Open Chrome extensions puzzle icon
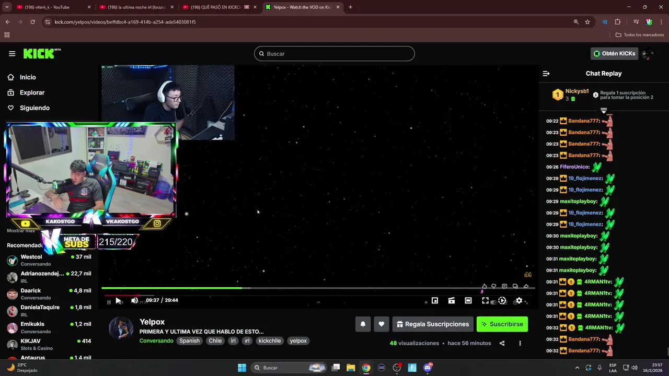This screenshot has height=376, width=669. [618, 22]
